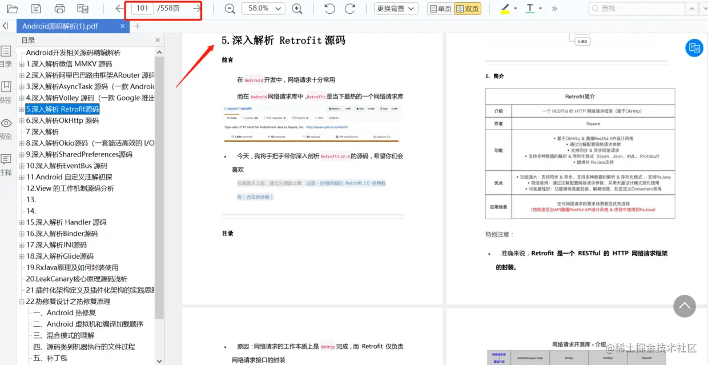Image resolution: width=708 pixels, height=365 pixels.
Task: Select outline item 10.深入解析EventBus 源码
Action: point(67,166)
